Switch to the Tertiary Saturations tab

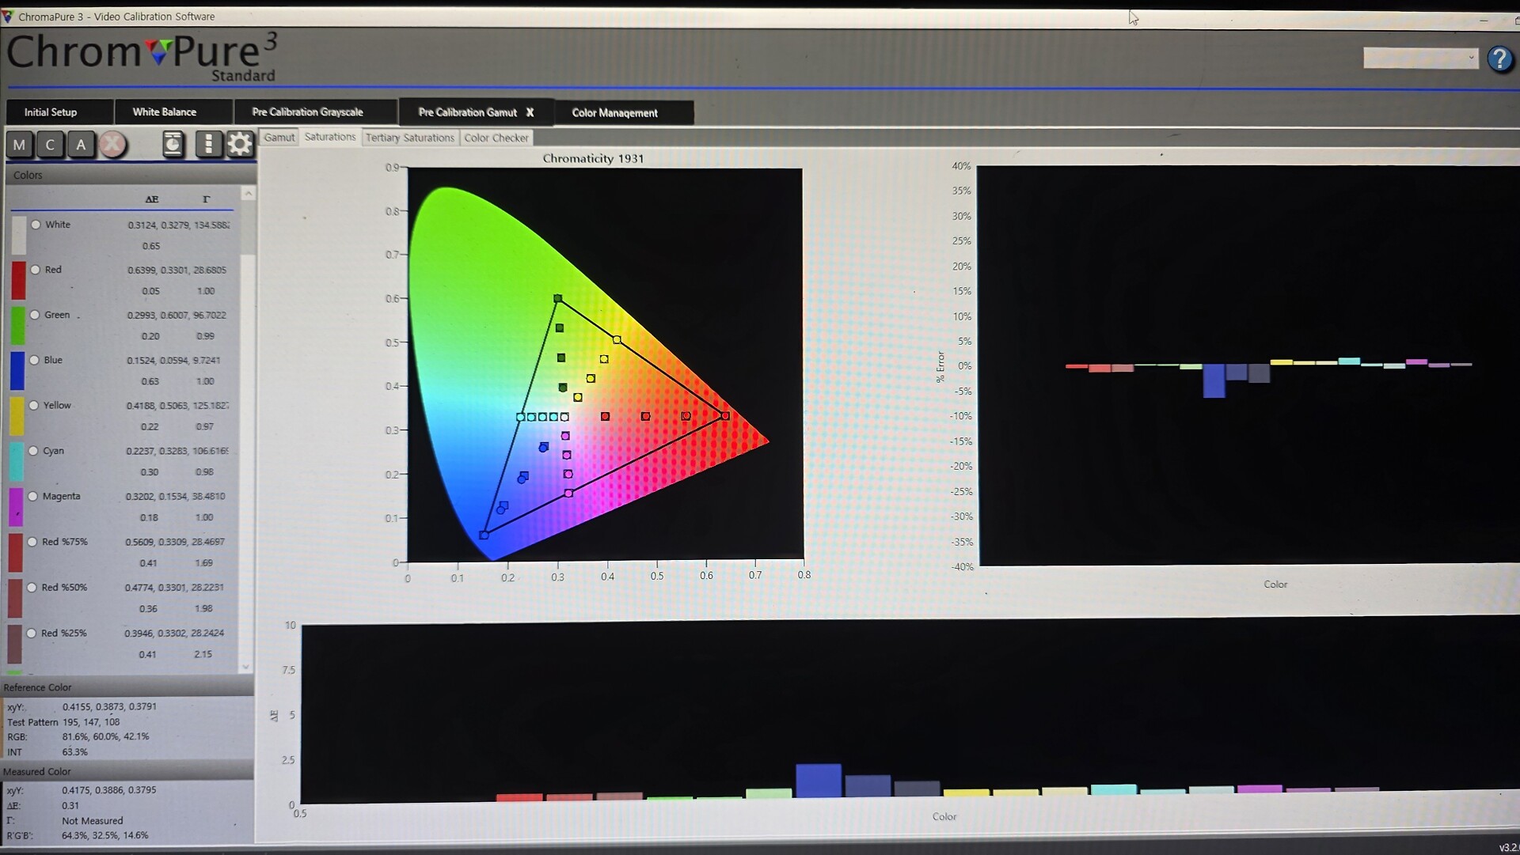click(x=409, y=138)
